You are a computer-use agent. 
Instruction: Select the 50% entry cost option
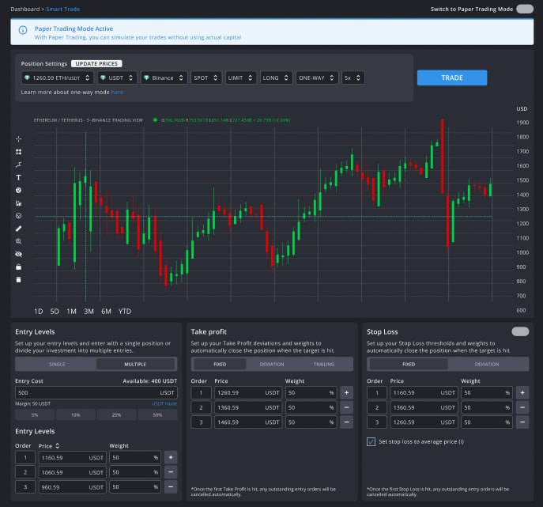[157, 414]
